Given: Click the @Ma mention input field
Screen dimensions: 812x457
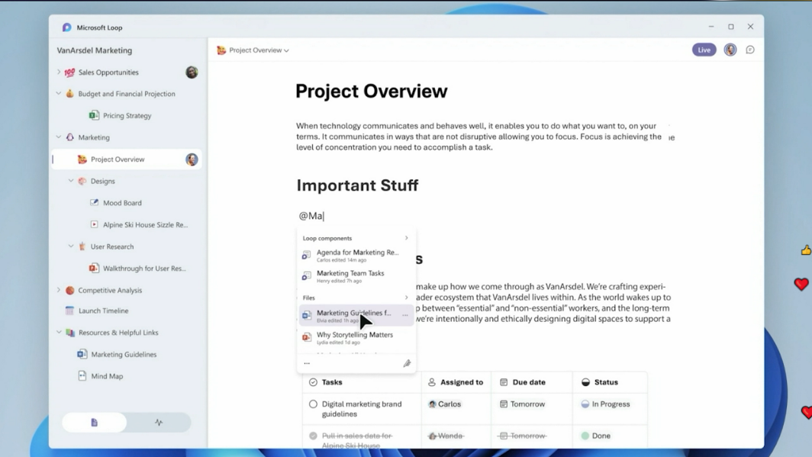Looking at the screenshot, I should pos(311,216).
